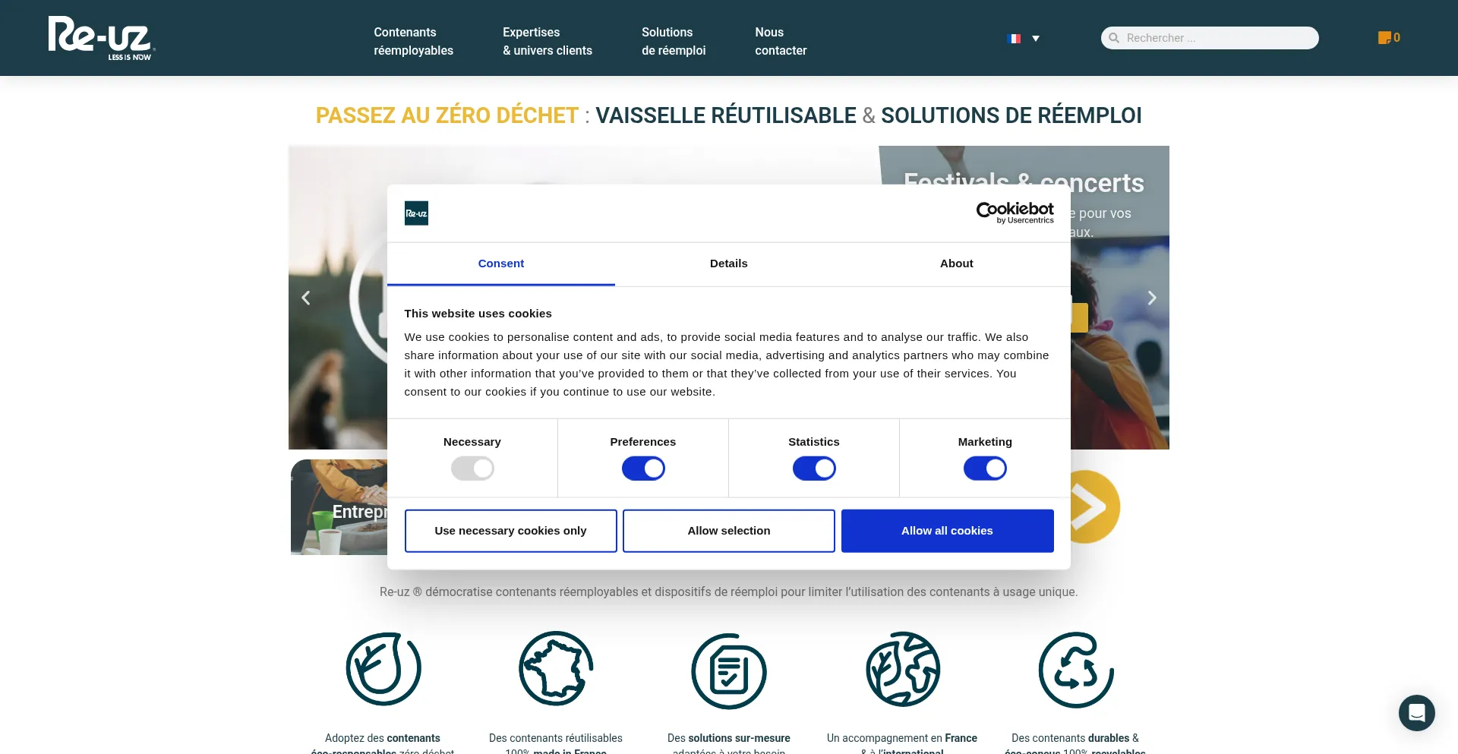Click 'Un accompagnement en France' text
The width and height of the screenshot is (1458, 754).
point(902,738)
